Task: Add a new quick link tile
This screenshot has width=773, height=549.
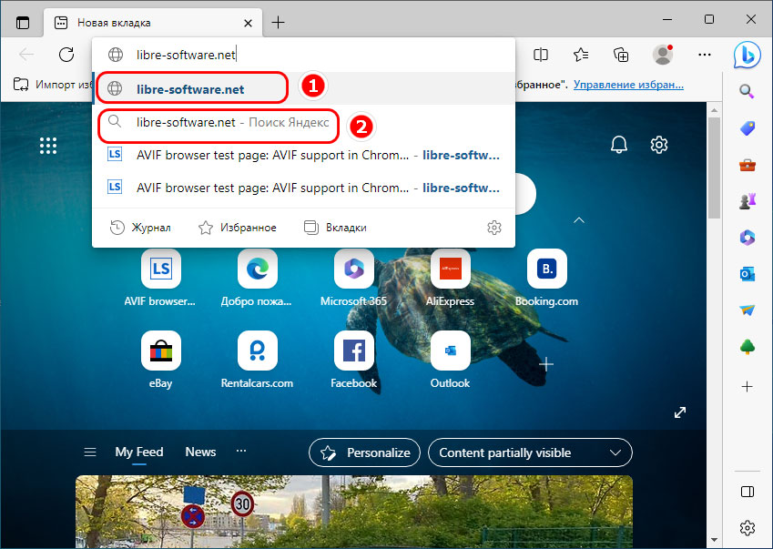Action: pos(545,364)
